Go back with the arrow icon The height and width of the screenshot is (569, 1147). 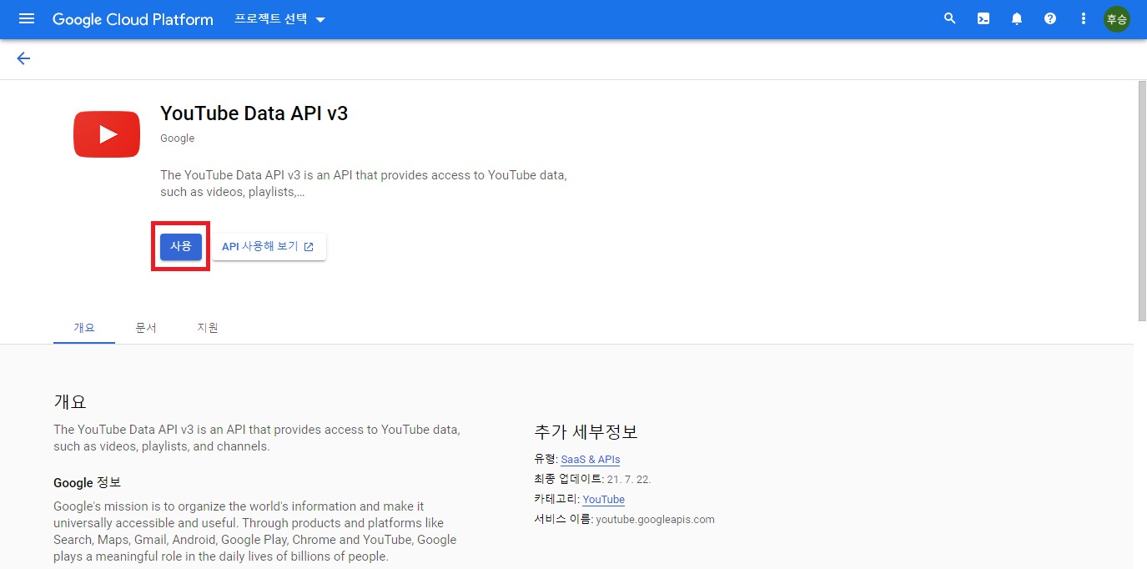[x=23, y=58]
